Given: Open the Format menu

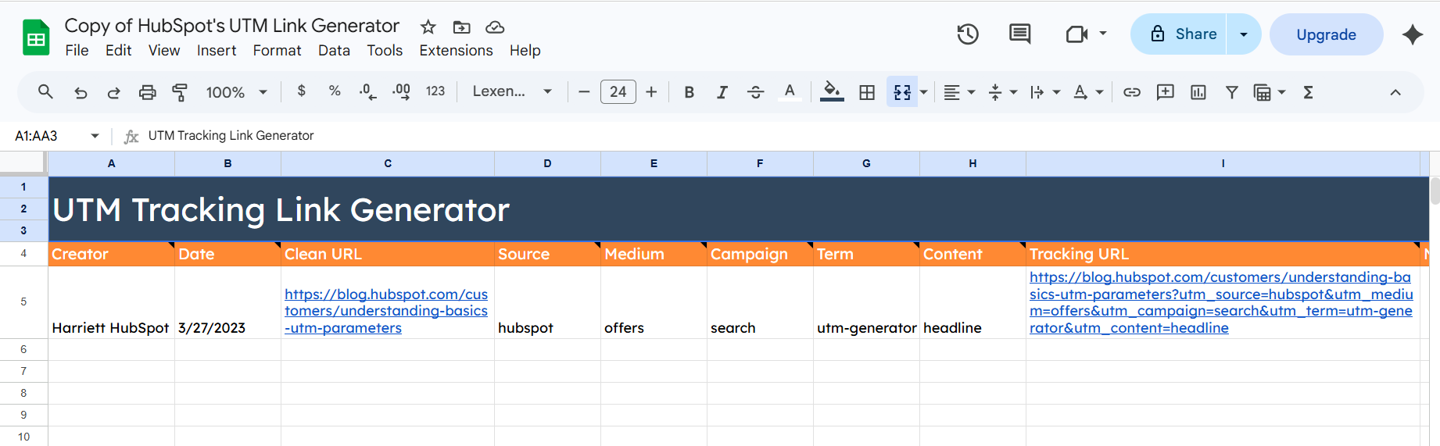Looking at the screenshot, I should [x=277, y=50].
